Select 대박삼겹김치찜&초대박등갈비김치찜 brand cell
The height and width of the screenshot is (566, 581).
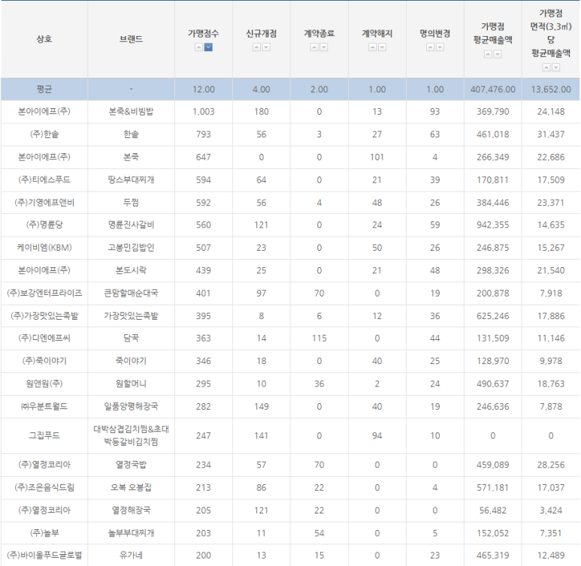[x=132, y=435]
